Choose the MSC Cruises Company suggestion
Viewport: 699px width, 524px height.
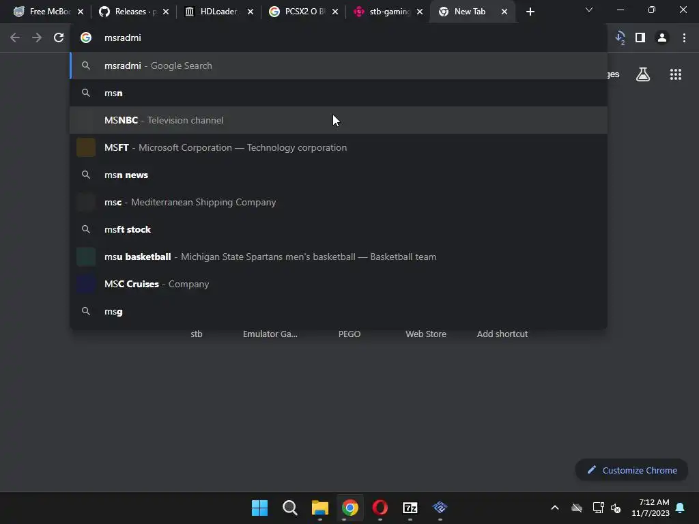[339, 284]
